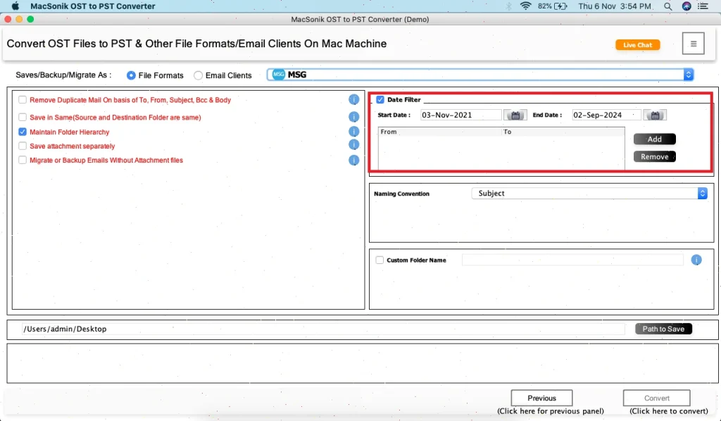Image resolution: width=721 pixels, height=421 pixels.
Task: Enable Remove Duplicate Mail checkbox
Action: click(23, 100)
